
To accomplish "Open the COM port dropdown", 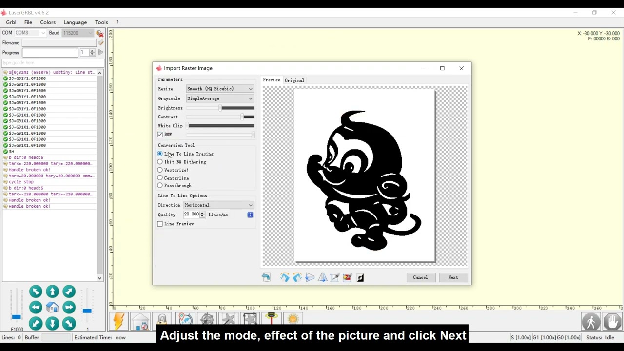I will point(30,33).
